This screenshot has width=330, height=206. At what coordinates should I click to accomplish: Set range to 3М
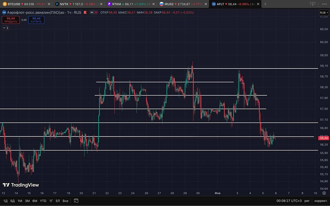[x=27, y=201]
